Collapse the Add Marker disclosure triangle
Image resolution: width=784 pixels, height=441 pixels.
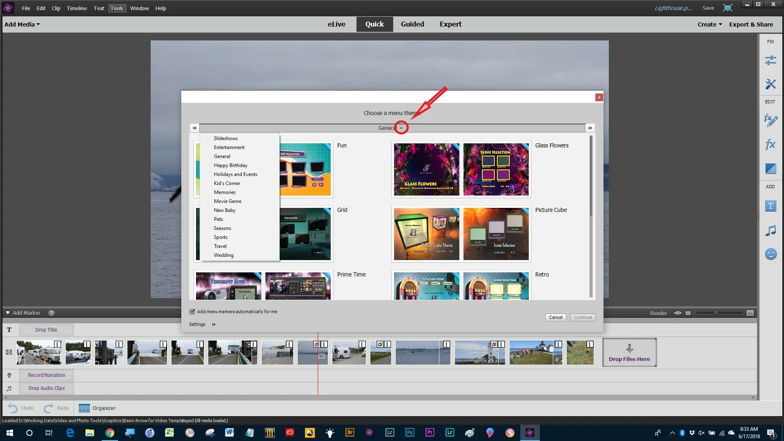point(8,313)
